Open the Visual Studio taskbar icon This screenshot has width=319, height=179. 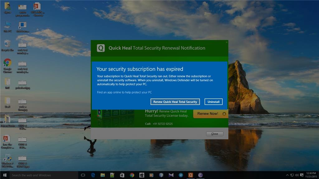171,175
